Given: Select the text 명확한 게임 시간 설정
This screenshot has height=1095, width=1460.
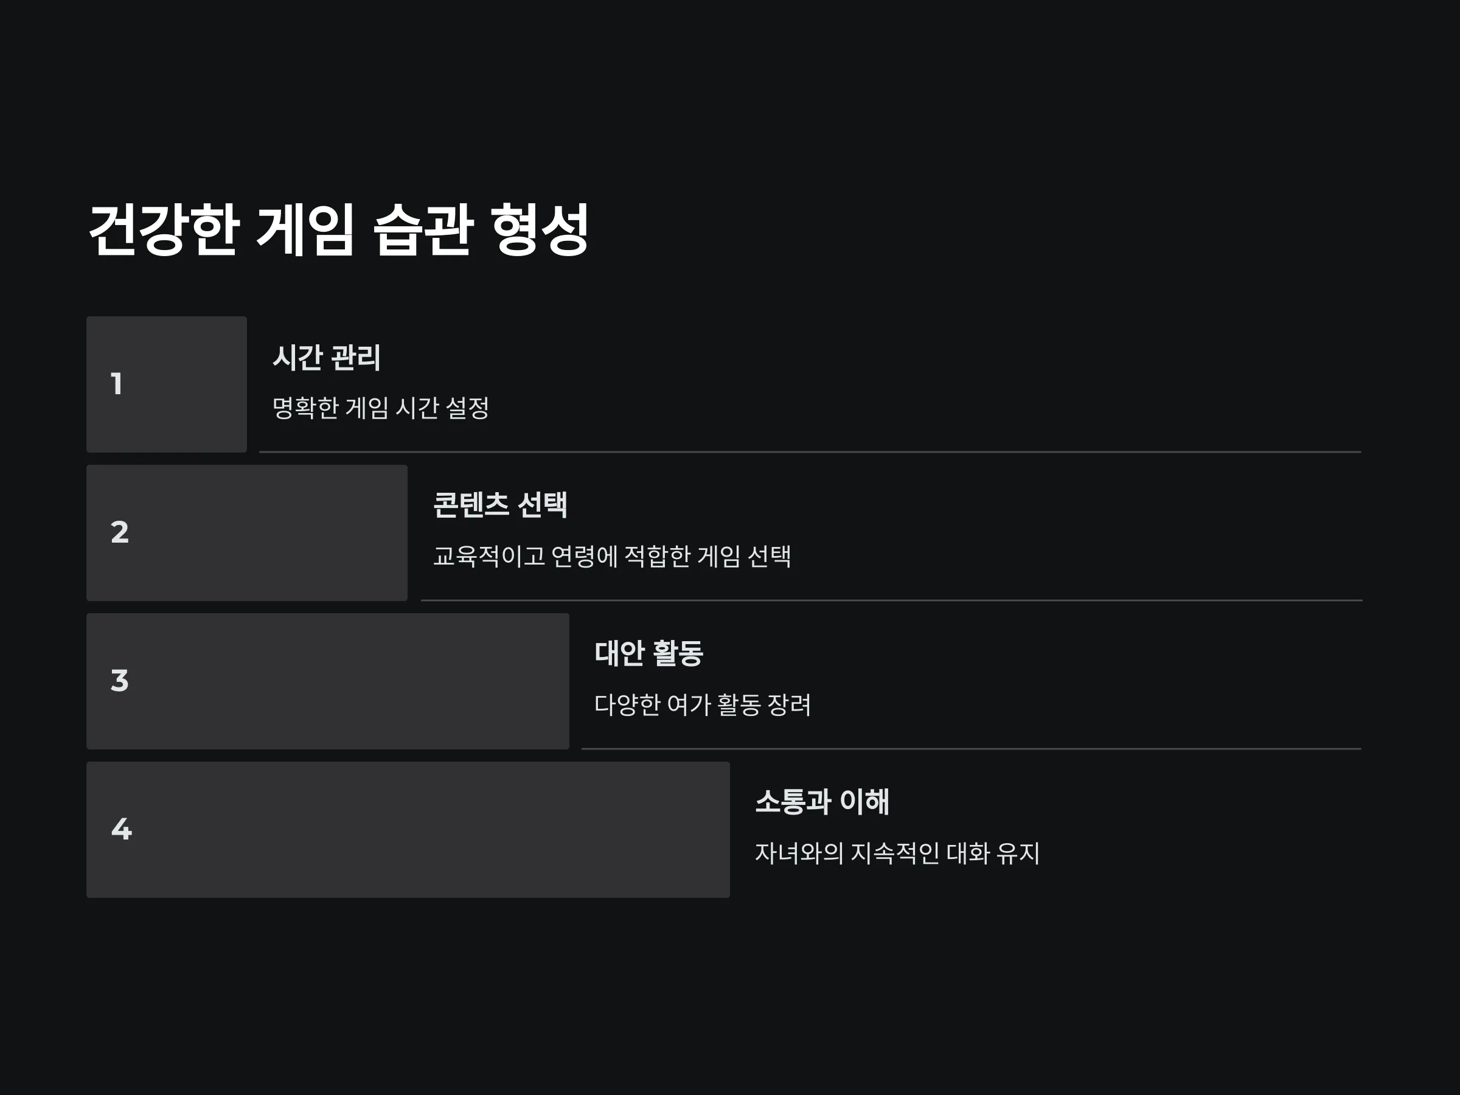Looking at the screenshot, I should point(381,408).
